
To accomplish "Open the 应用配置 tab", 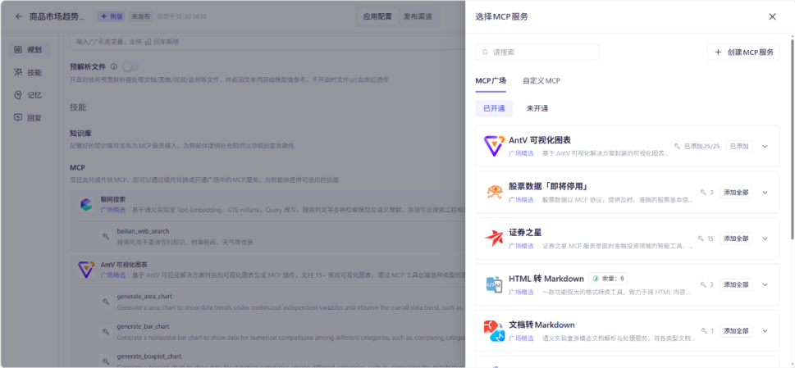I will point(377,16).
